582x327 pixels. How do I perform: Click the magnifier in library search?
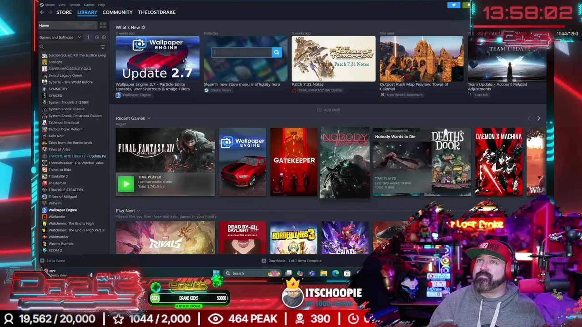[41, 47]
